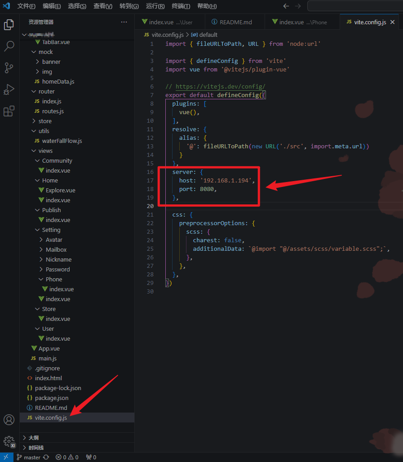Click the Accounts icon at the bottom left
The width and height of the screenshot is (403, 462).
pos(9,420)
